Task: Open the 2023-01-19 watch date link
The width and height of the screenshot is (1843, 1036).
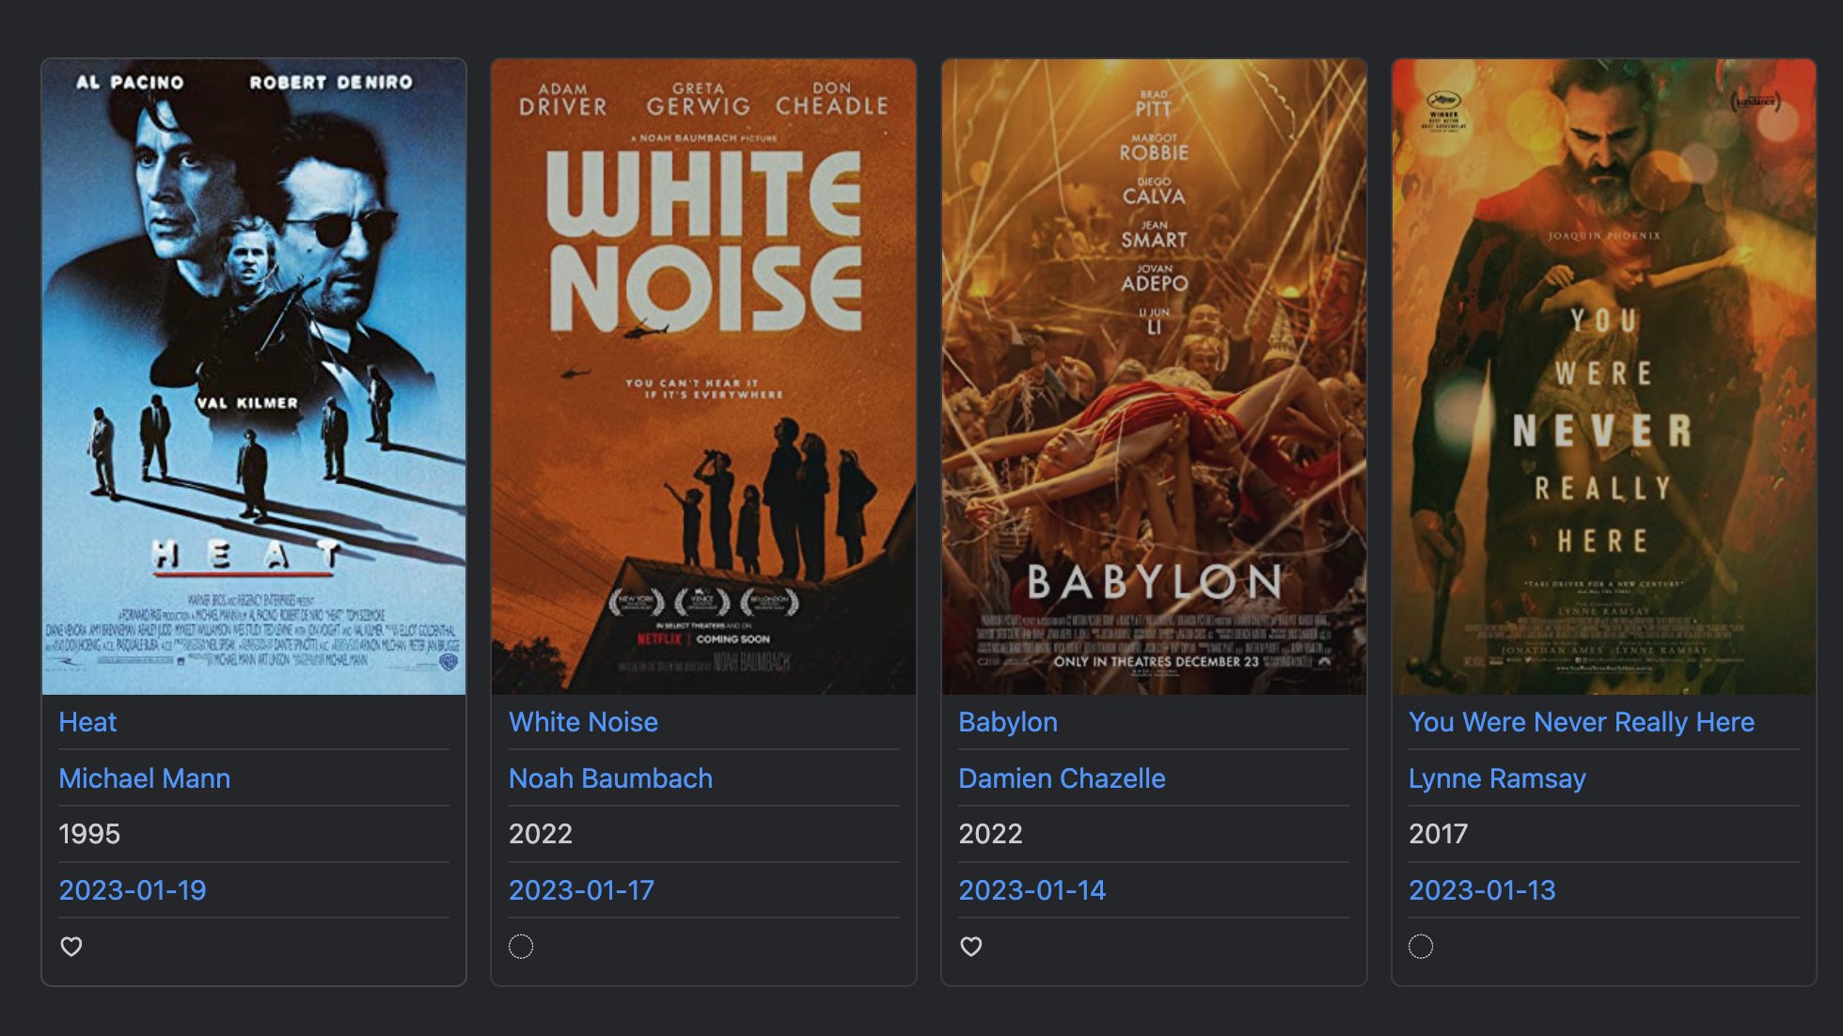Action: [x=133, y=890]
